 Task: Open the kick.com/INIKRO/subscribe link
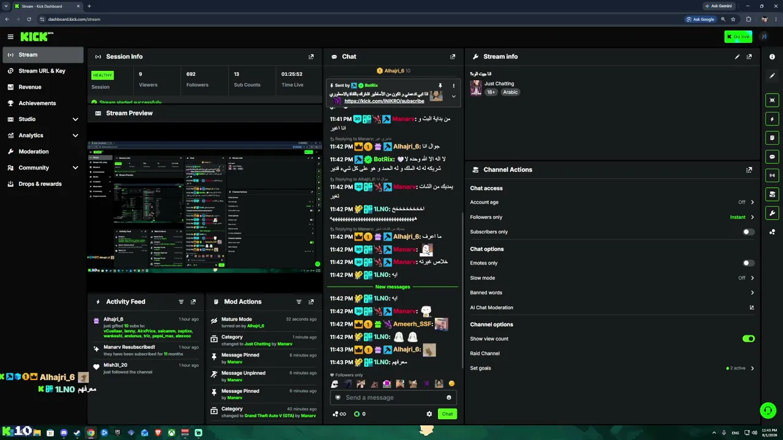[x=384, y=101]
